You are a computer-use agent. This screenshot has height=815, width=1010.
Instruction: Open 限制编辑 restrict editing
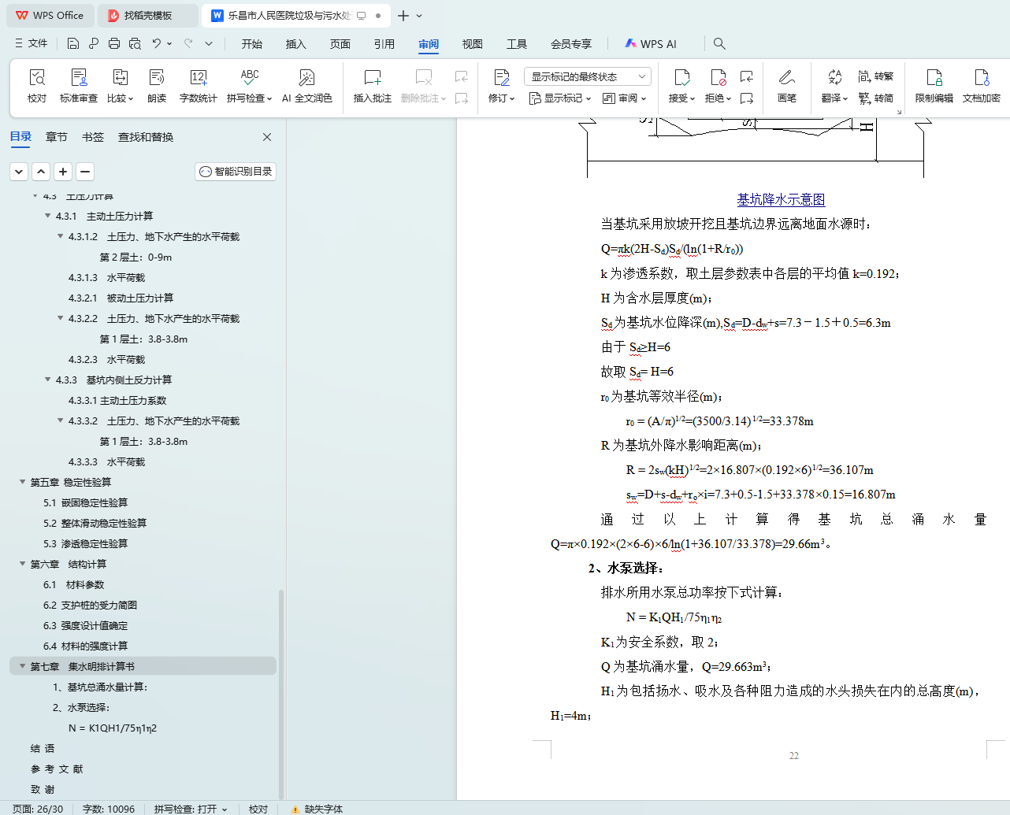click(x=934, y=85)
